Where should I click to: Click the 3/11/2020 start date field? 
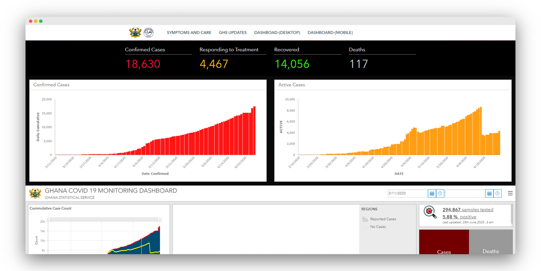(x=408, y=193)
